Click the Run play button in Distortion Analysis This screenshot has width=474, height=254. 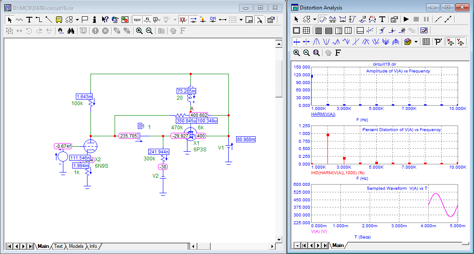pyautogui.click(x=406, y=19)
